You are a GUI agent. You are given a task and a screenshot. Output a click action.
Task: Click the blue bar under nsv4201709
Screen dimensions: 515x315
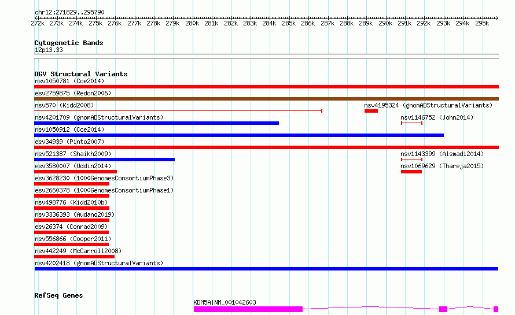tap(156, 123)
